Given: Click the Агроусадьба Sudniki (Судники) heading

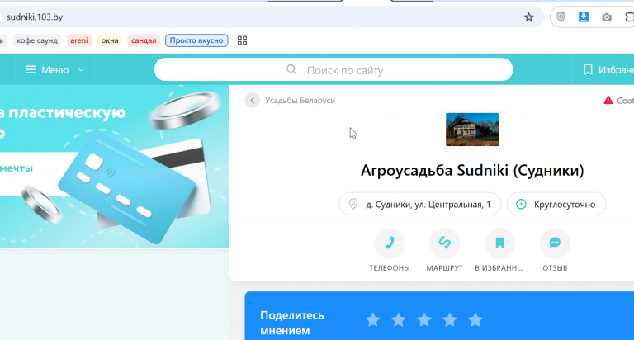Looking at the screenshot, I should (x=472, y=170).
